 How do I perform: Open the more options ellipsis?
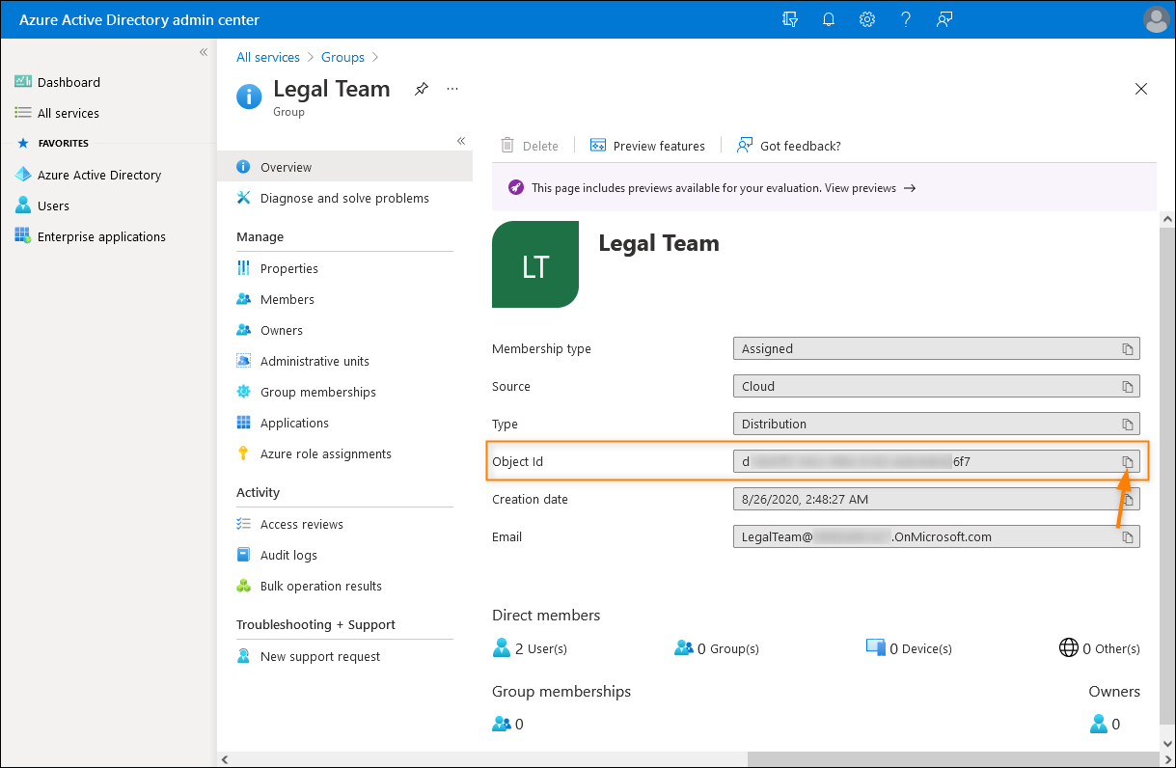(x=452, y=89)
